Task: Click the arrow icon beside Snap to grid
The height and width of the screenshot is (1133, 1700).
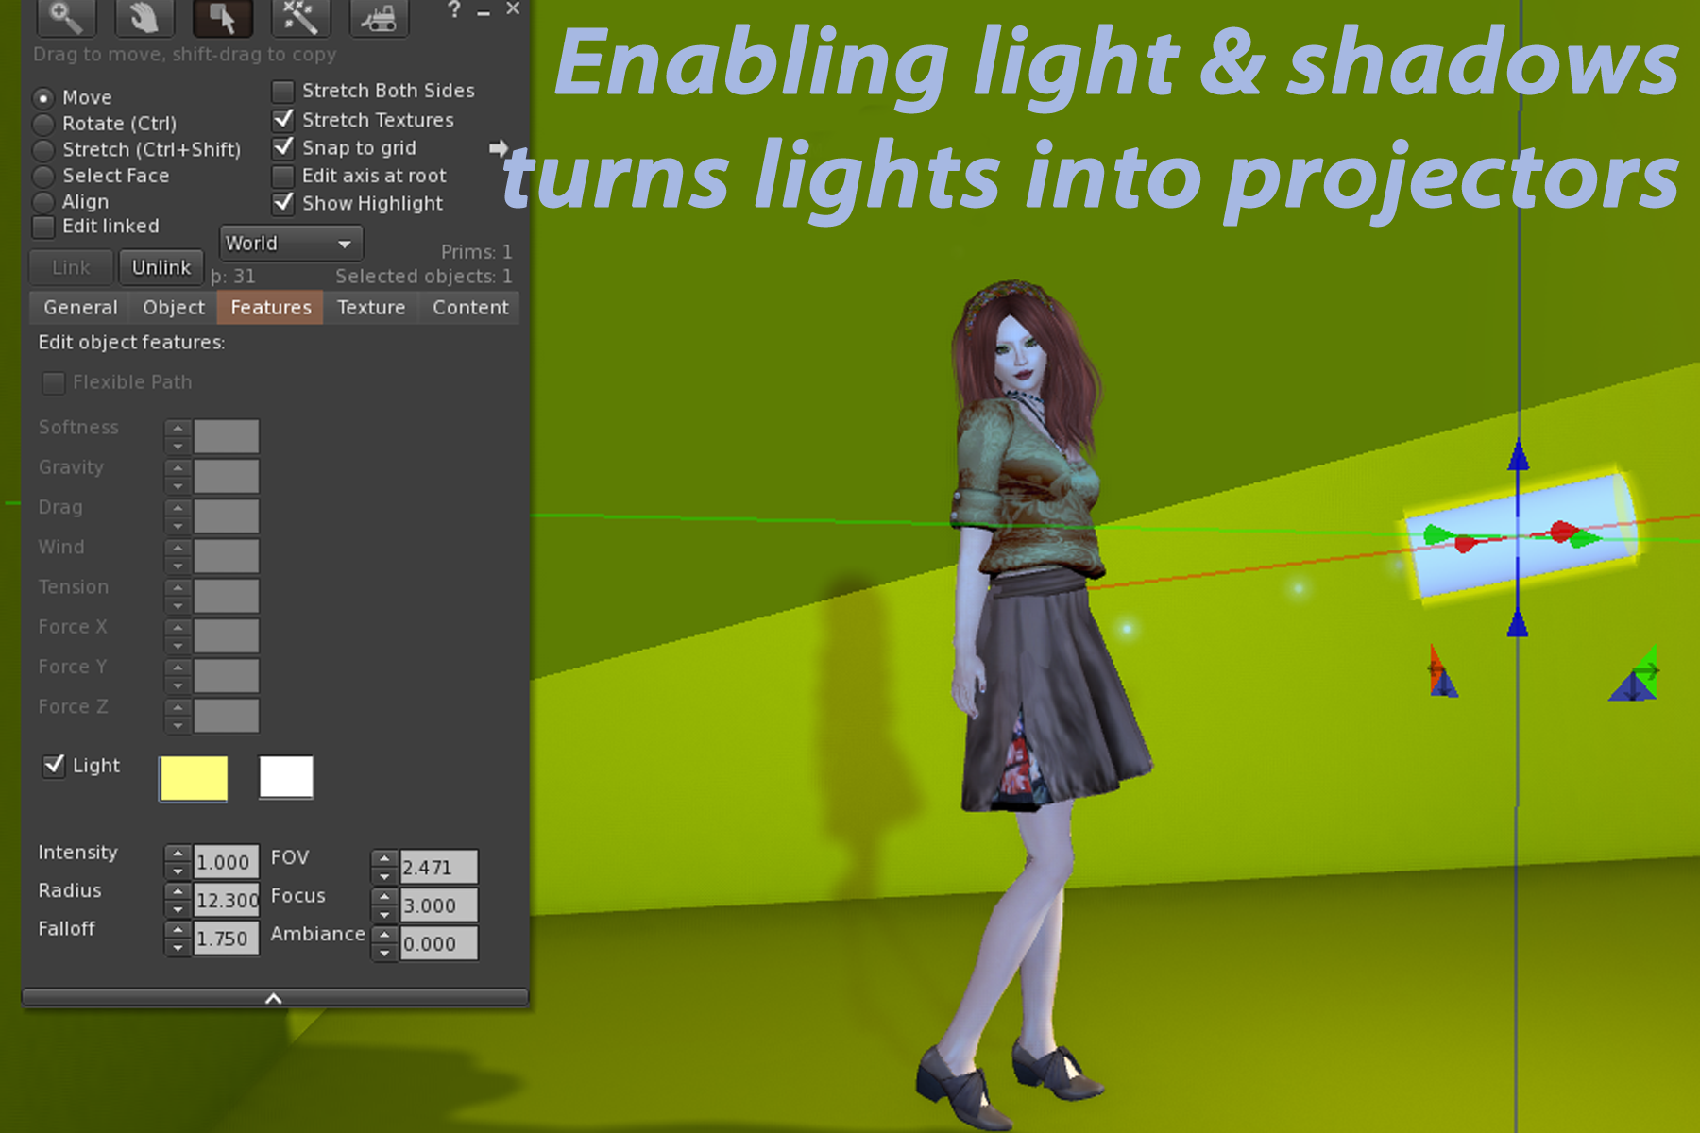Action: tap(498, 148)
